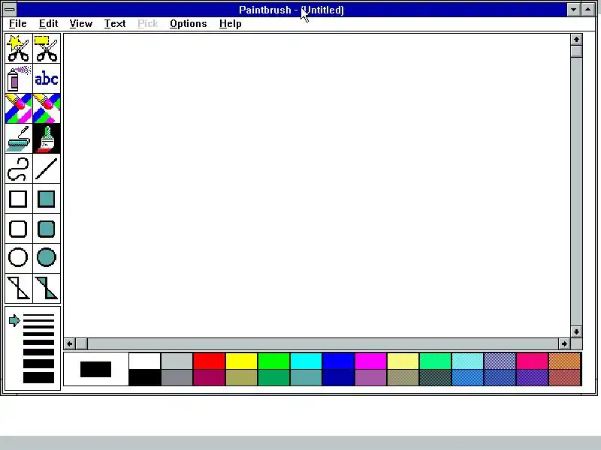Pick the white color swatch
Viewport: 601px width, 450px height.
[x=144, y=361]
